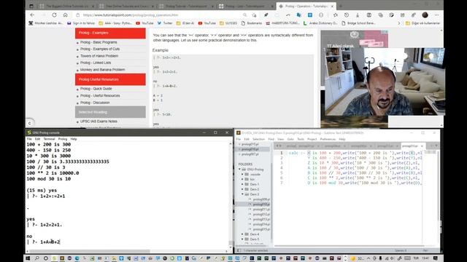Open Sublime tab list dropdown arrow
Screen dimensions: 467x262
[436, 146]
